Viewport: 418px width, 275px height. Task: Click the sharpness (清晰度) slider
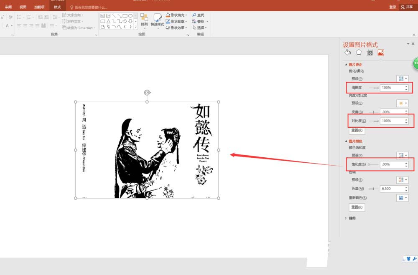(373, 88)
